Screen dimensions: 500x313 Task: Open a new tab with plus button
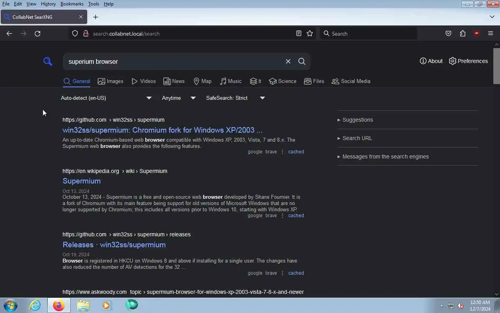(95, 17)
